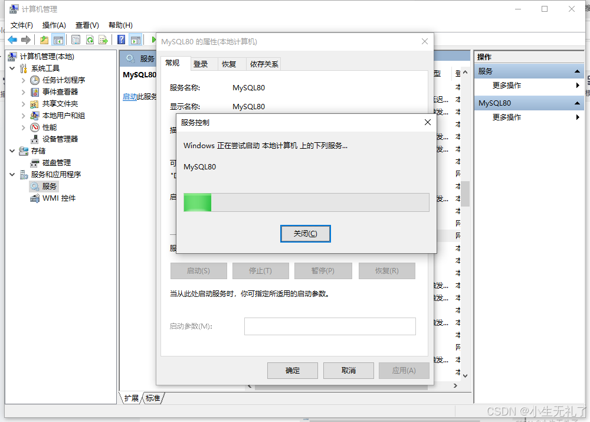Screen dimensions: 590x422
Task: Click the Event Viewer icon in tree
Action: point(35,92)
